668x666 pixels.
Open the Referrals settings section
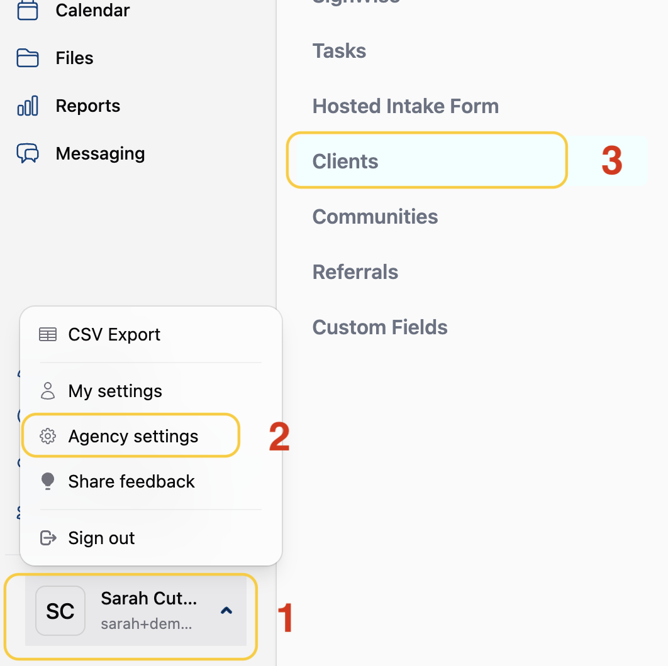coord(355,272)
